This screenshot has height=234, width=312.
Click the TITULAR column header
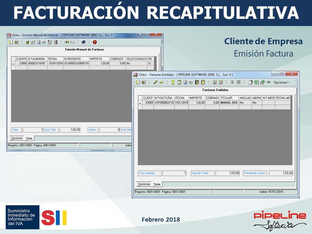tap(229, 98)
